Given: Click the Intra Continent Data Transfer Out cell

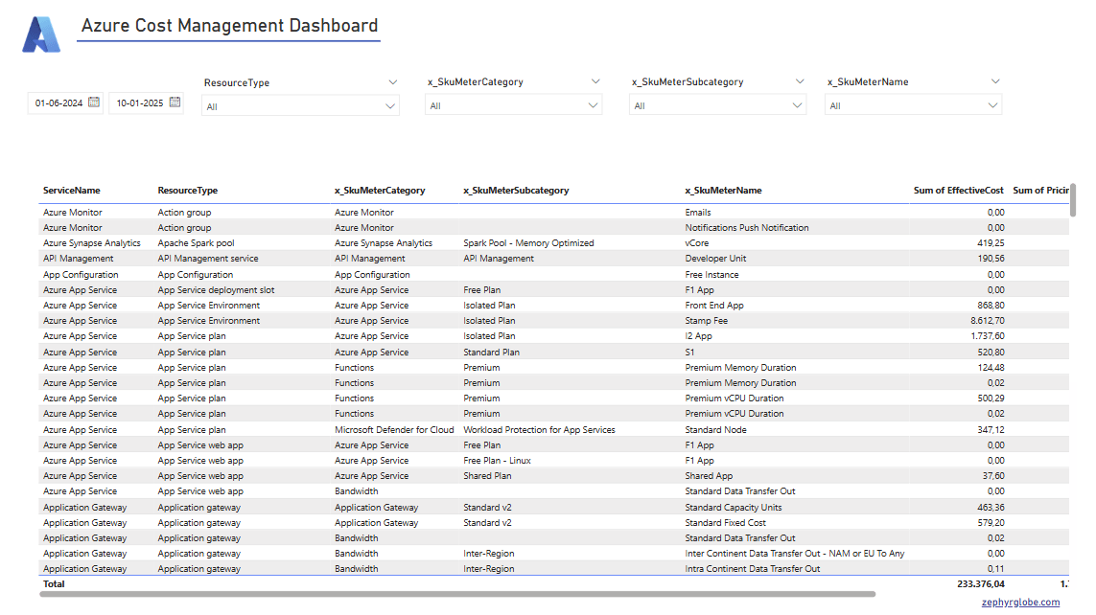Looking at the screenshot, I should click(x=752, y=568).
